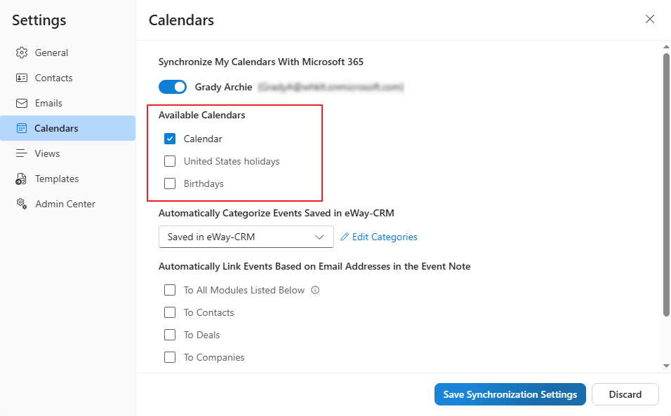
Task: Click the General gear icon in sidebar
Action: coord(22,53)
